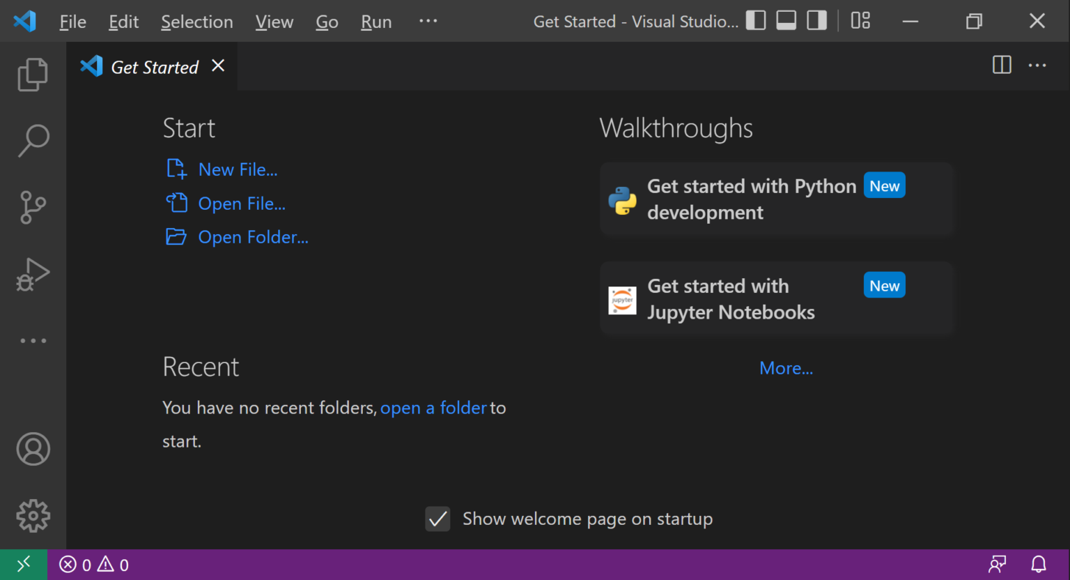Open notifications bell in status bar
Screen dimensions: 1070x580
1038,564
